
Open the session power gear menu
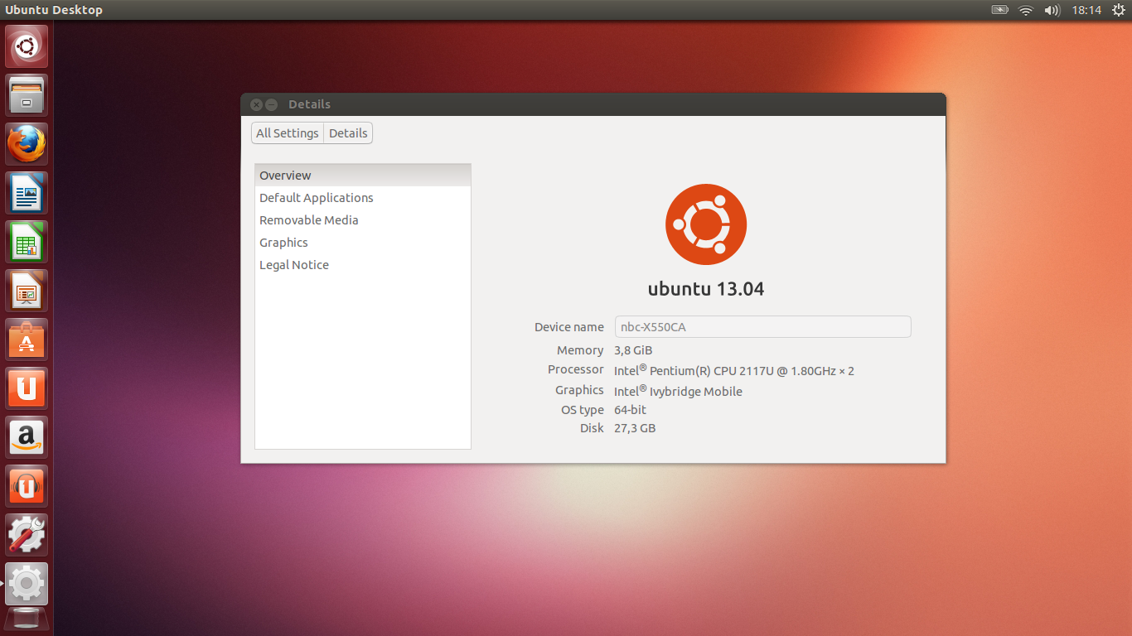point(1118,10)
